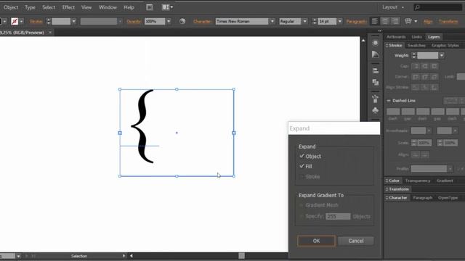Click the Make Envelope warp icon
The width and height of the screenshot is (465, 261).
click(408, 21)
